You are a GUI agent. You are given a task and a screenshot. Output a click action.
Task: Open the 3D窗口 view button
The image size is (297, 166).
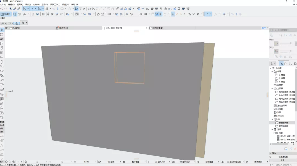(6, 14)
